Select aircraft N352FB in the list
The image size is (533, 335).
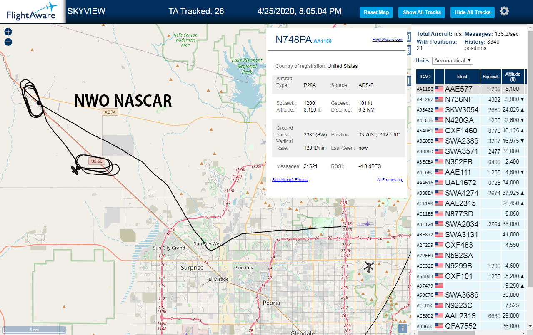point(459,161)
